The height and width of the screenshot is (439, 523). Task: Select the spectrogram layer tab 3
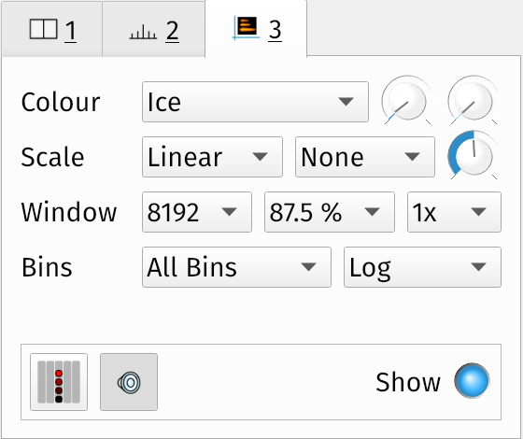coord(256,29)
